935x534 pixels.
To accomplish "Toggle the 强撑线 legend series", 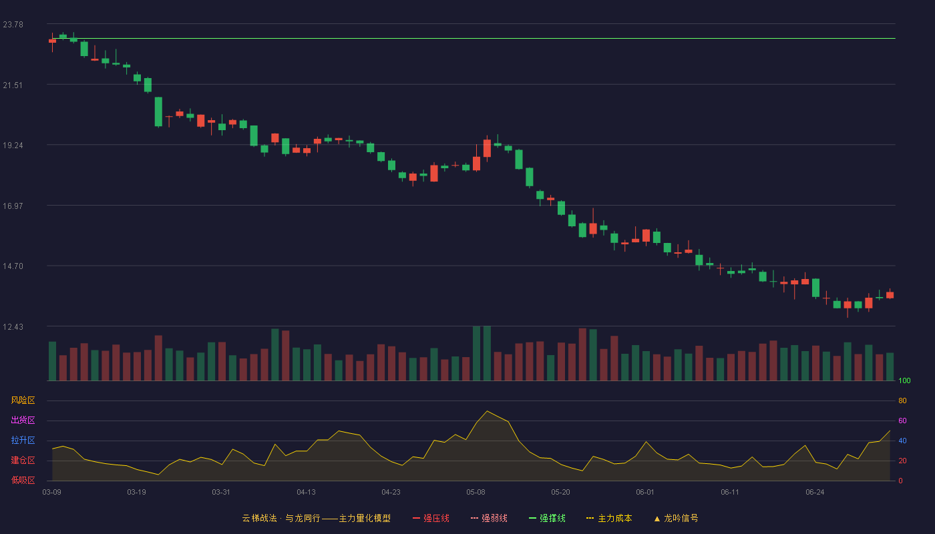I will point(547,518).
